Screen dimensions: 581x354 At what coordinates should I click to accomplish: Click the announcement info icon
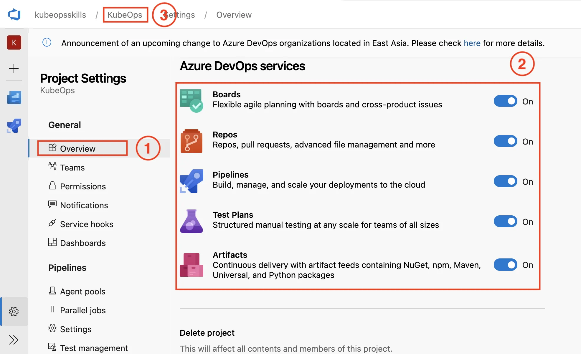coord(47,42)
